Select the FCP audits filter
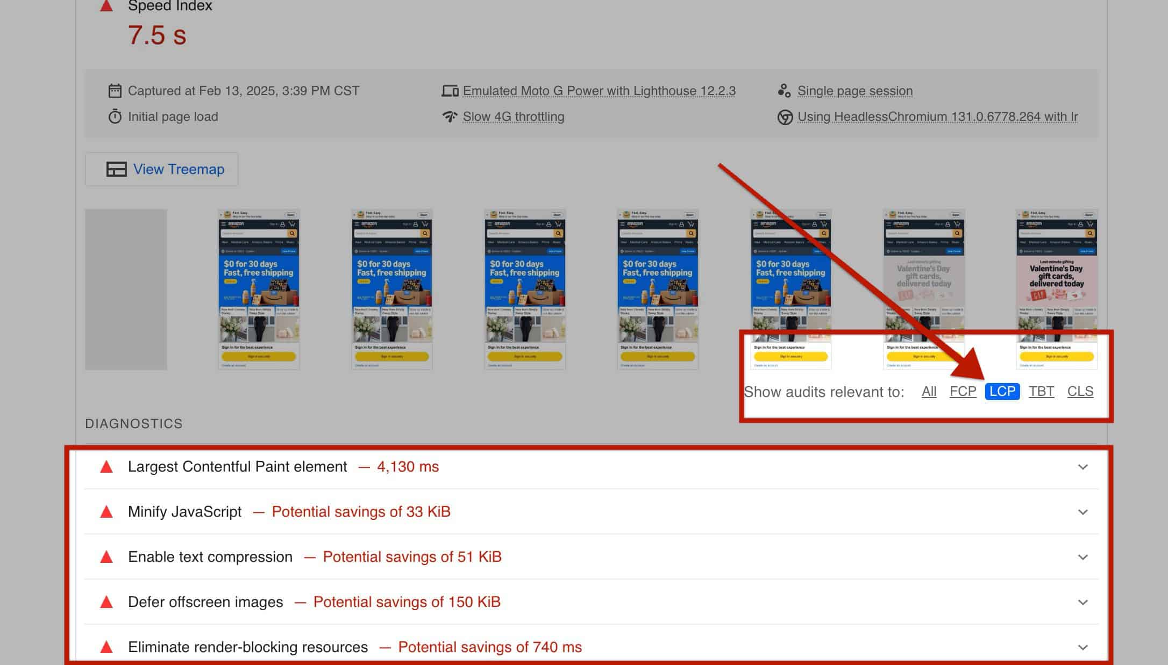1168x665 pixels. (x=963, y=392)
